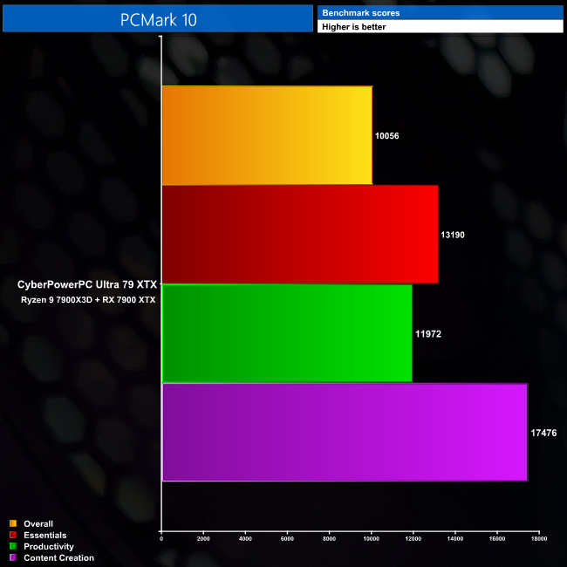Click the purple Content Creation legend swatch
Viewport: 567px width, 567px height.
[13, 557]
